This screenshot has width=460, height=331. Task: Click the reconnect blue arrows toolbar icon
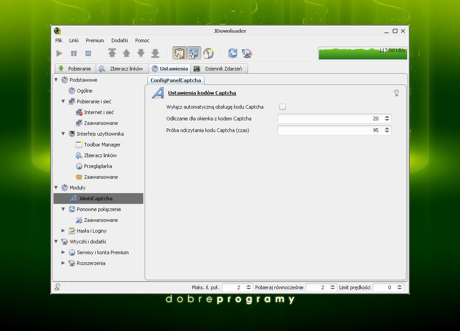click(x=233, y=53)
